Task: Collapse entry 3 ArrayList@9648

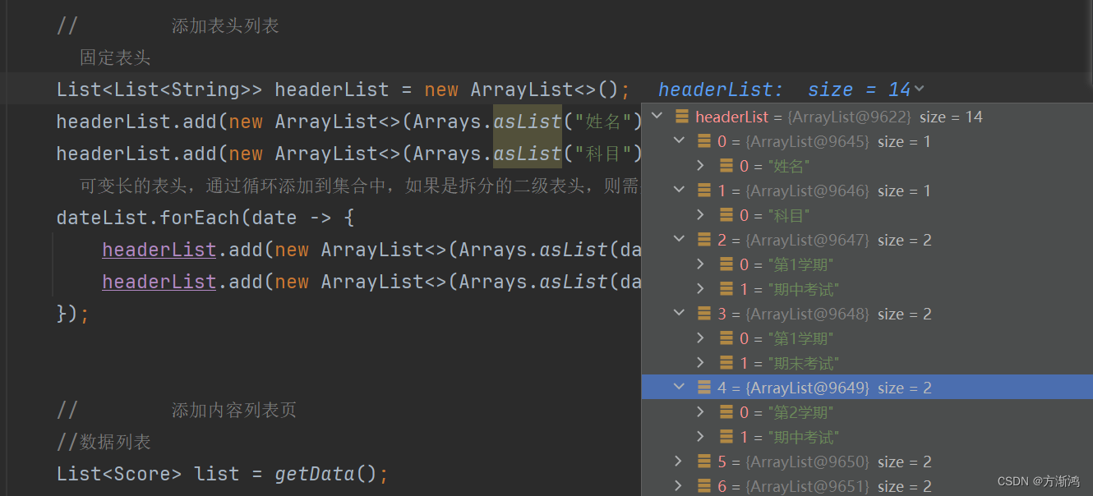Action: (x=679, y=314)
